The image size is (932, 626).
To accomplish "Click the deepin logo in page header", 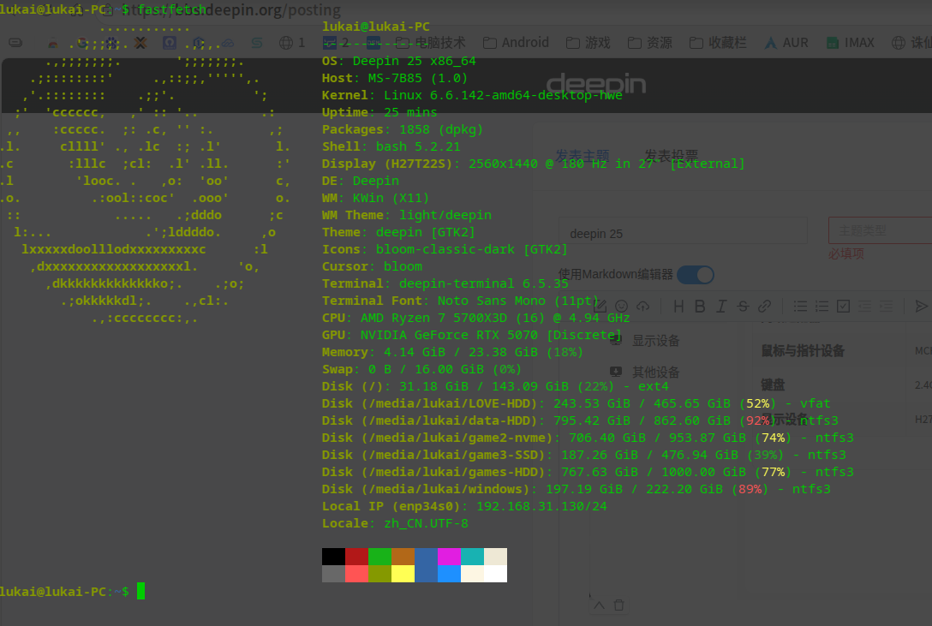I will point(596,84).
